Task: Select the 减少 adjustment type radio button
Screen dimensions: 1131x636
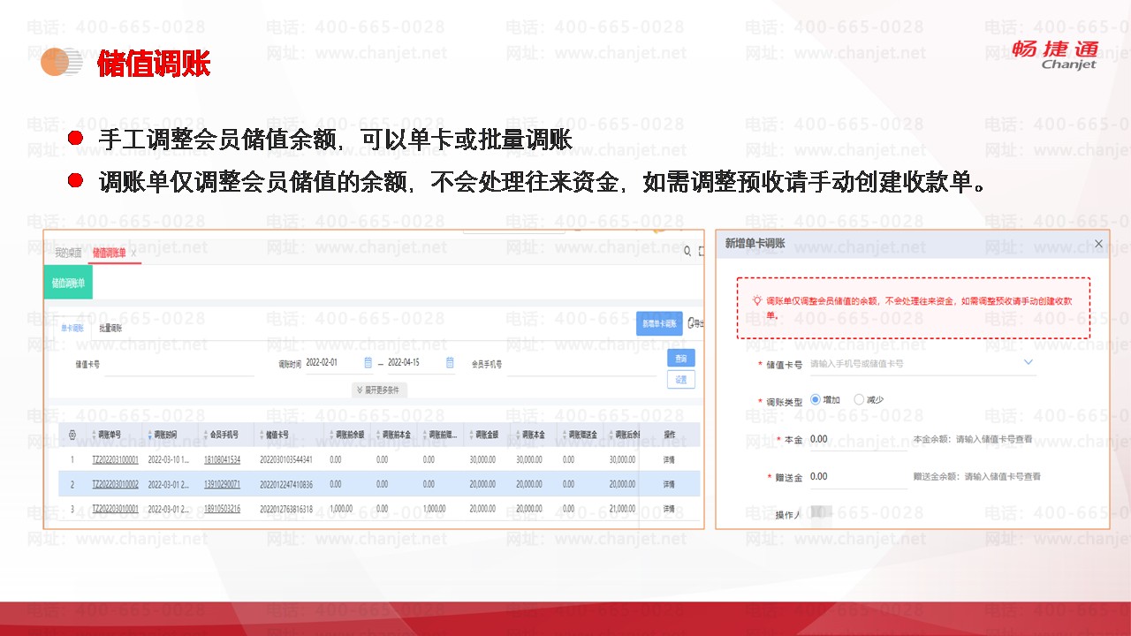Action: pyautogui.click(x=859, y=399)
